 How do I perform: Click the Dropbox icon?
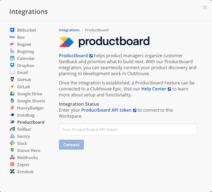(x=12, y=65)
